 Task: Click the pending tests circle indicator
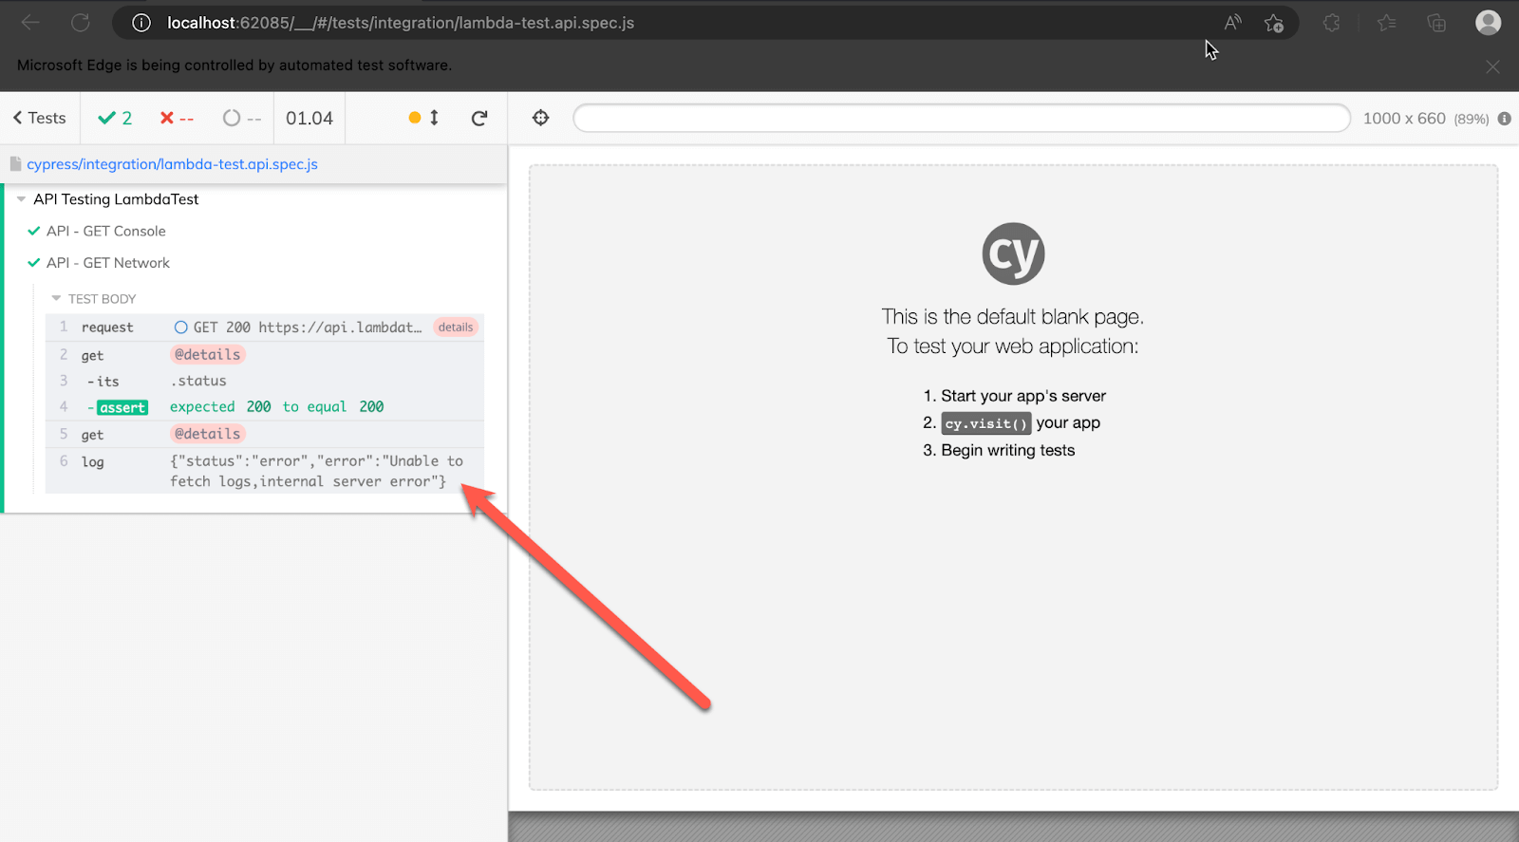pos(232,118)
